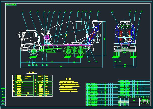Viewport: 153px width, 109px height.
Task: Select callout number 19 under the rear view
Action: [x=120, y=61]
